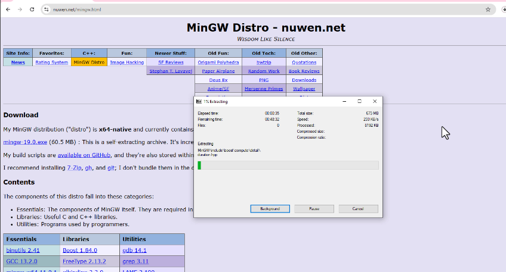Open the FreeType 2.13.2 link
Screen dimensions: 506x272
point(84,261)
